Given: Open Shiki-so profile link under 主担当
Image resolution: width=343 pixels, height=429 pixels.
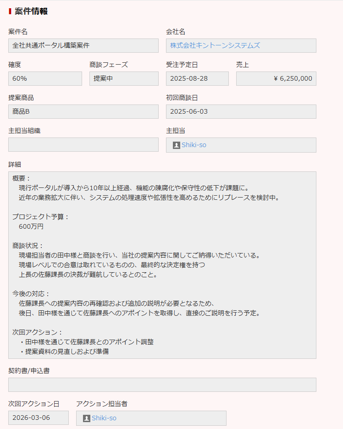Looking at the screenshot, I should click(194, 145).
